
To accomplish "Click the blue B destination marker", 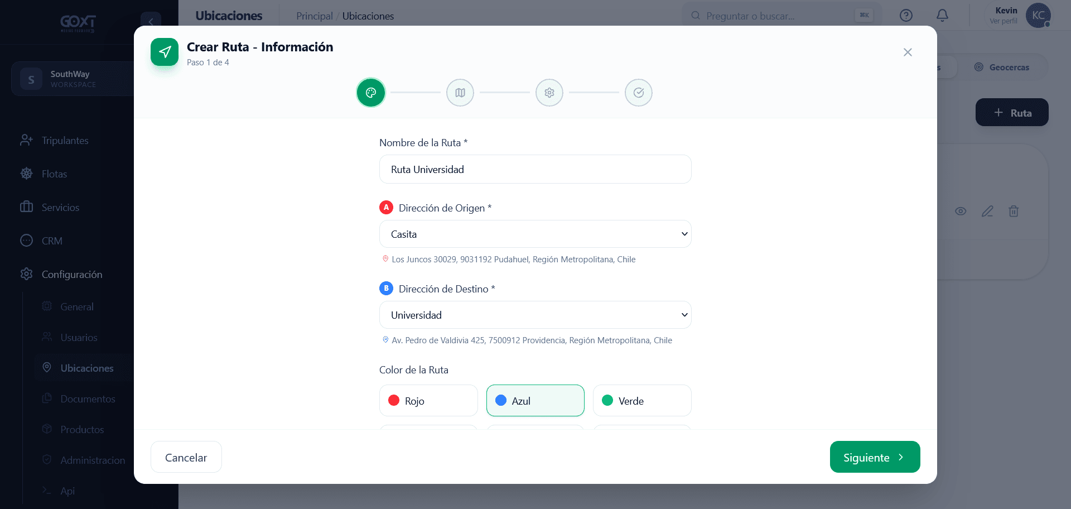I will [386, 289].
